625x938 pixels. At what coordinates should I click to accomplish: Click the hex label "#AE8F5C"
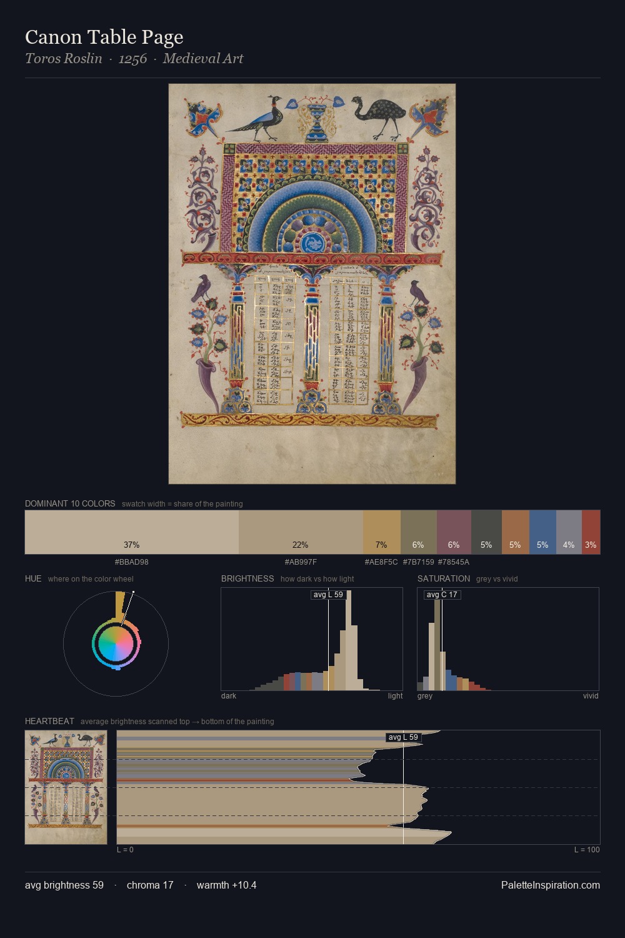coord(381,562)
